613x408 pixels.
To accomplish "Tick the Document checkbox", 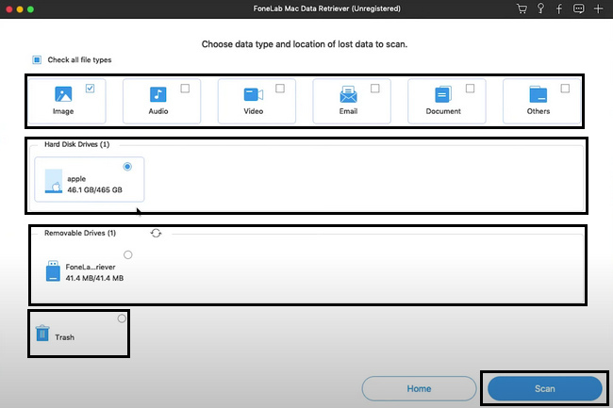I will (x=470, y=89).
